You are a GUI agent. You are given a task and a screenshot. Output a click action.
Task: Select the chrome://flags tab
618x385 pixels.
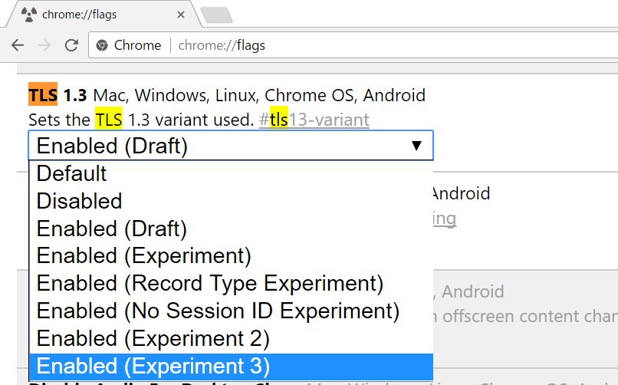click(x=104, y=15)
